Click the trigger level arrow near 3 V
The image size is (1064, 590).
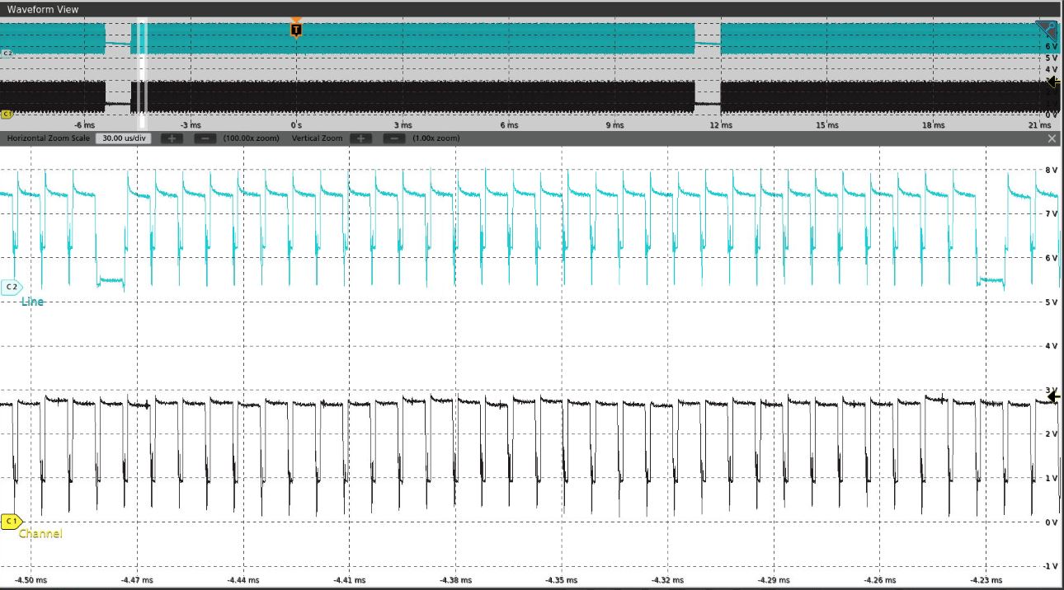coord(1053,396)
